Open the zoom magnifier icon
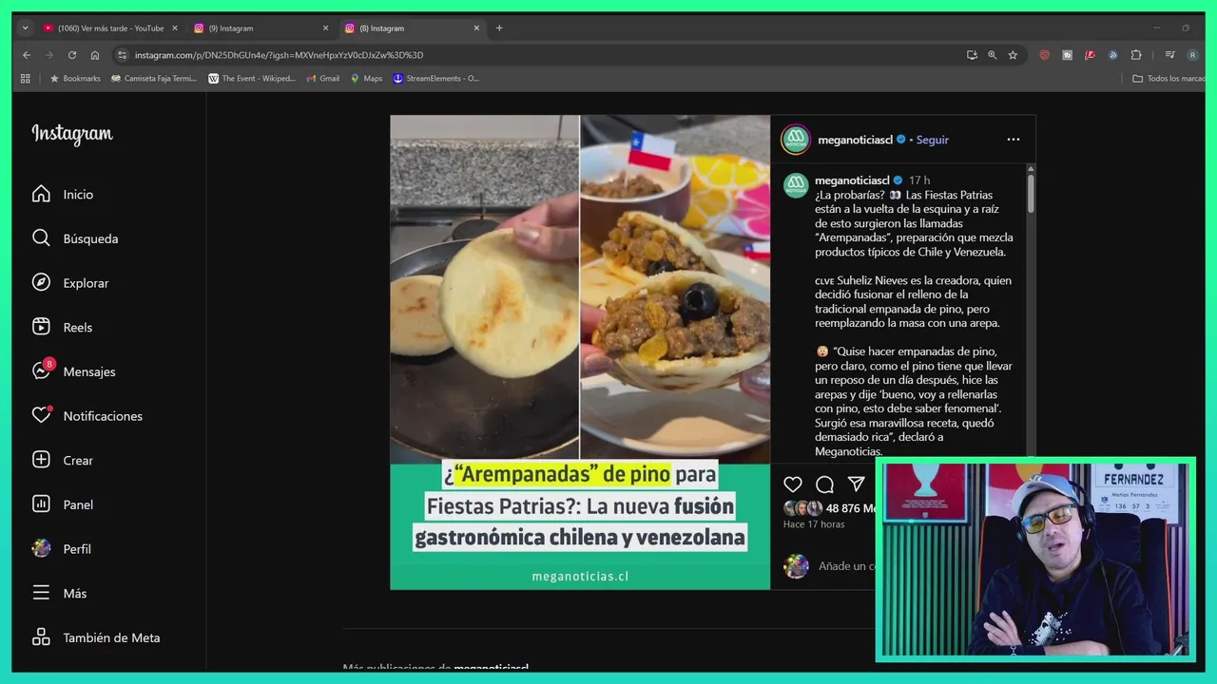The width and height of the screenshot is (1217, 684). tap(993, 55)
